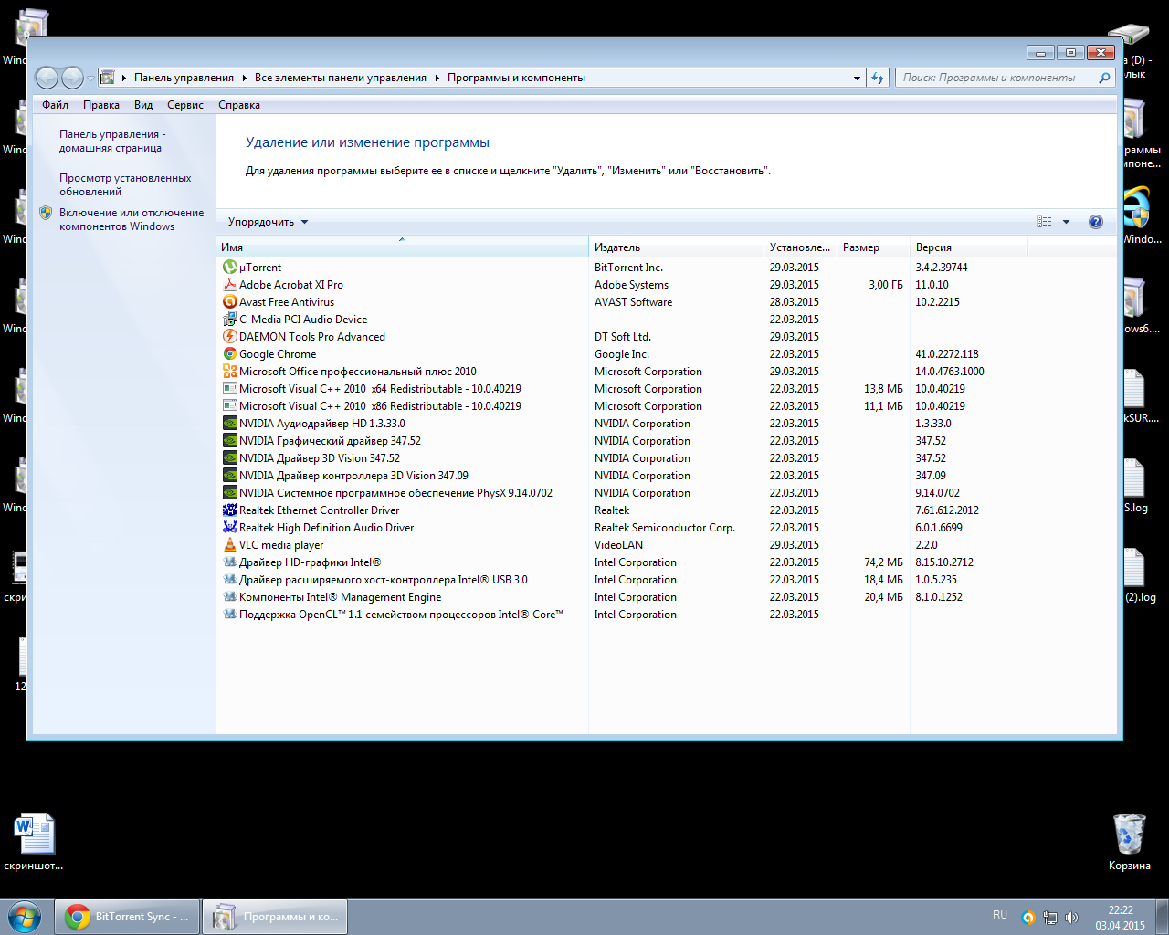This screenshot has height=935, width=1169.
Task: Click the RU language indicator
Action: pyautogui.click(x=1000, y=915)
